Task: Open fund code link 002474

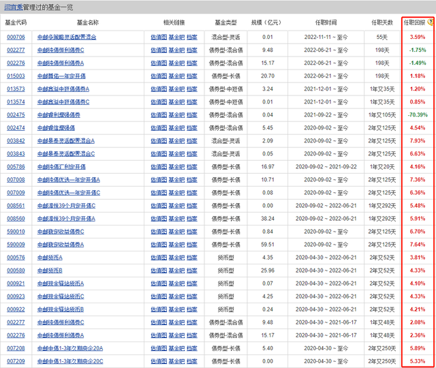Action: [x=16, y=128]
